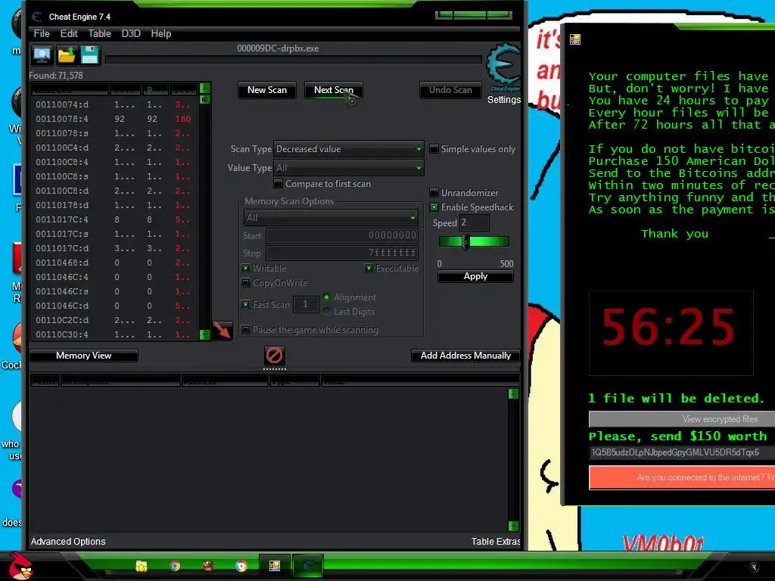This screenshot has height=581, width=775.
Task: Launch Chrome from the taskbar
Action: (175, 566)
